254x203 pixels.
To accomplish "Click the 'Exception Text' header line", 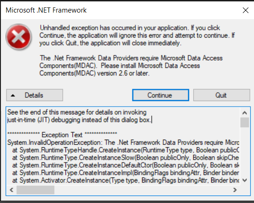I will tap(62, 135).
